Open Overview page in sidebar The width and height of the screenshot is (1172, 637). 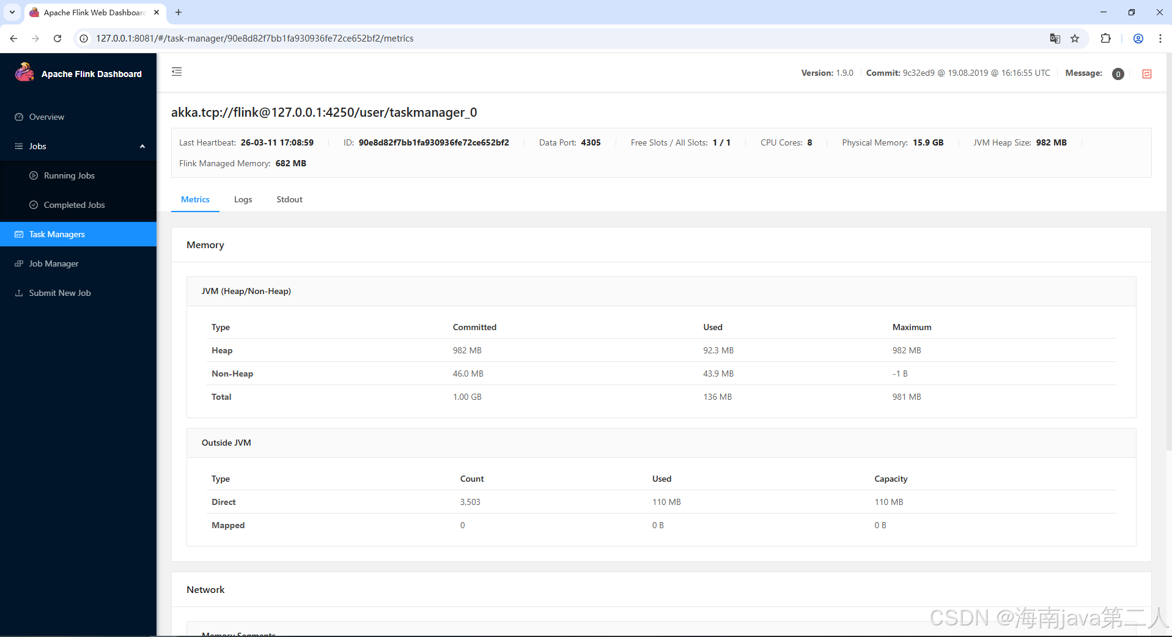click(x=78, y=117)
